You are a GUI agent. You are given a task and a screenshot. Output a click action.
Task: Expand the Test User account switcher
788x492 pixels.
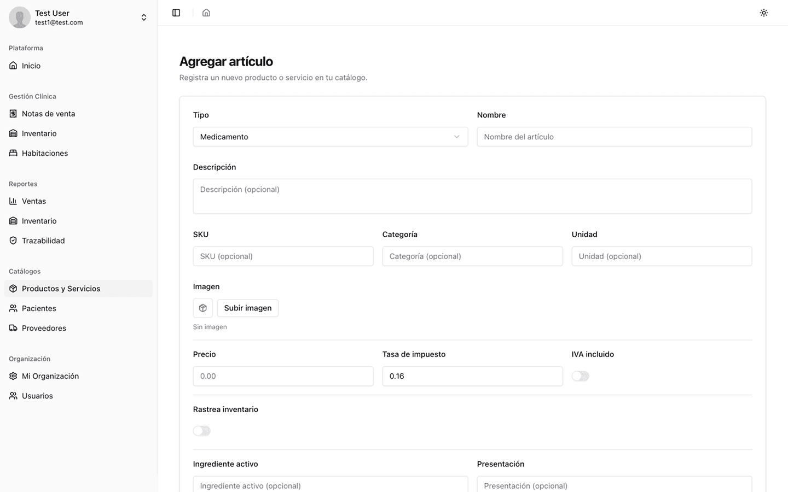coord(143,17)
